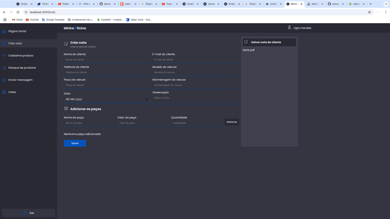The image size is (390, 219).
Task: Focus the Kilometragem do veículo field
Action: click(x=196, y=85)
